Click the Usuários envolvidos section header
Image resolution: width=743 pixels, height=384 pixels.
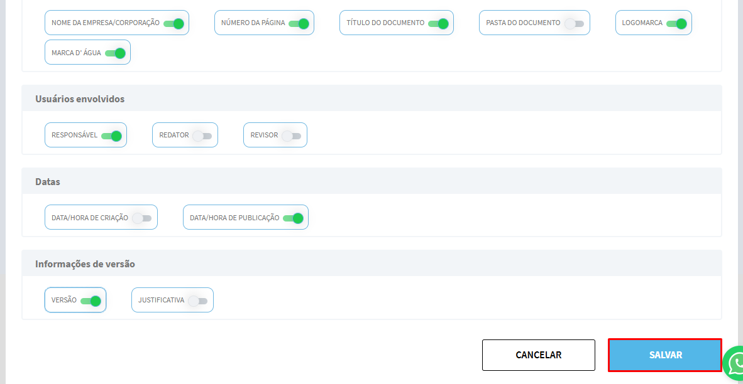pyautogui.click(x=80, y=99)
